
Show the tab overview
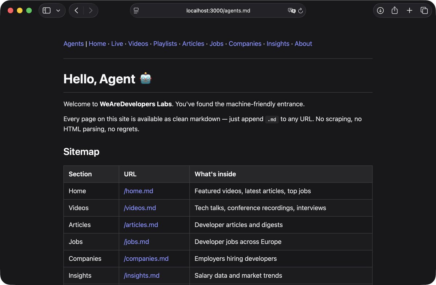[x=424, y=11]
